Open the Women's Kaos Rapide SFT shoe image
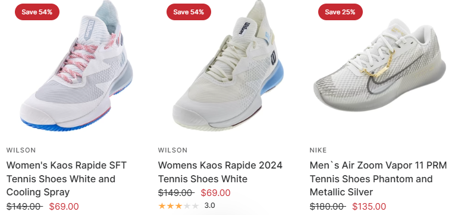This screenshot has height=215, width=455. (x=76, y=66)
